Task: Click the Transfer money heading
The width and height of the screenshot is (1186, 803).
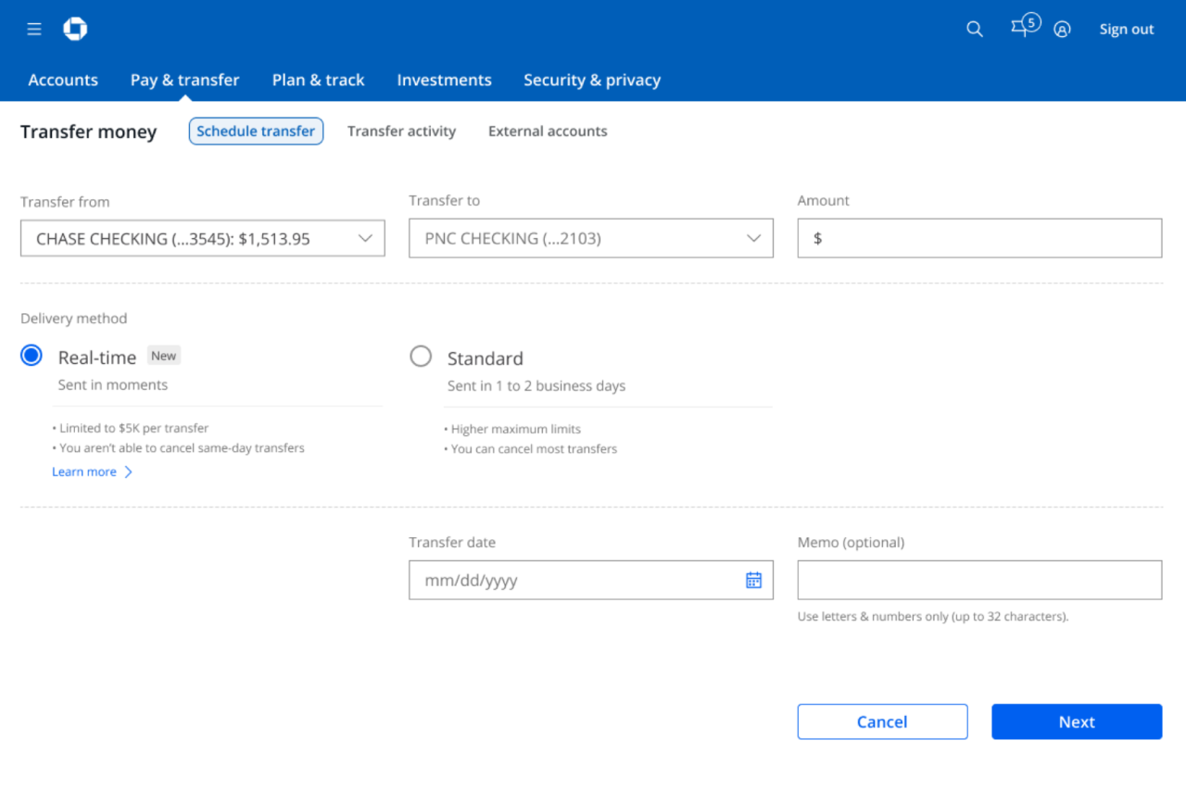Action: pos(89,132)
